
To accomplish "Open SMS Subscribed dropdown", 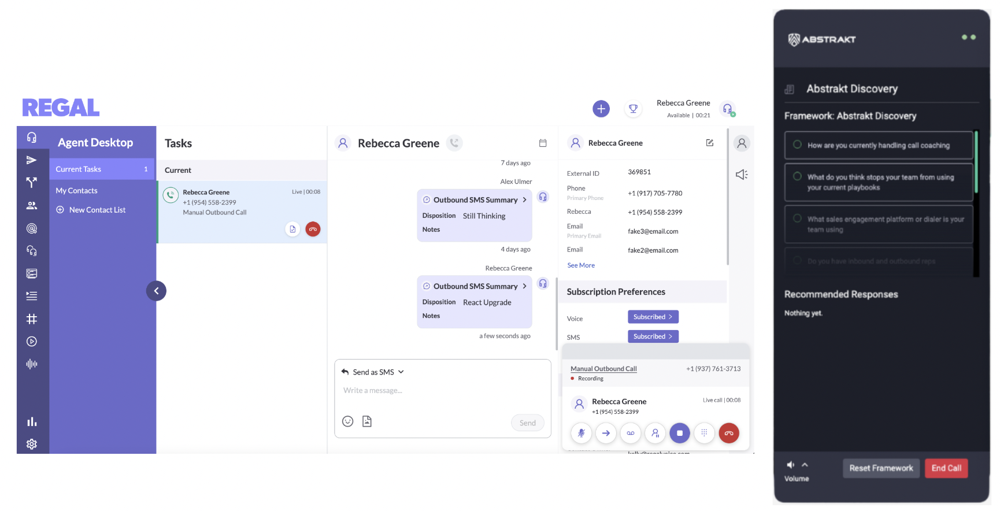I will pos(653,336).
